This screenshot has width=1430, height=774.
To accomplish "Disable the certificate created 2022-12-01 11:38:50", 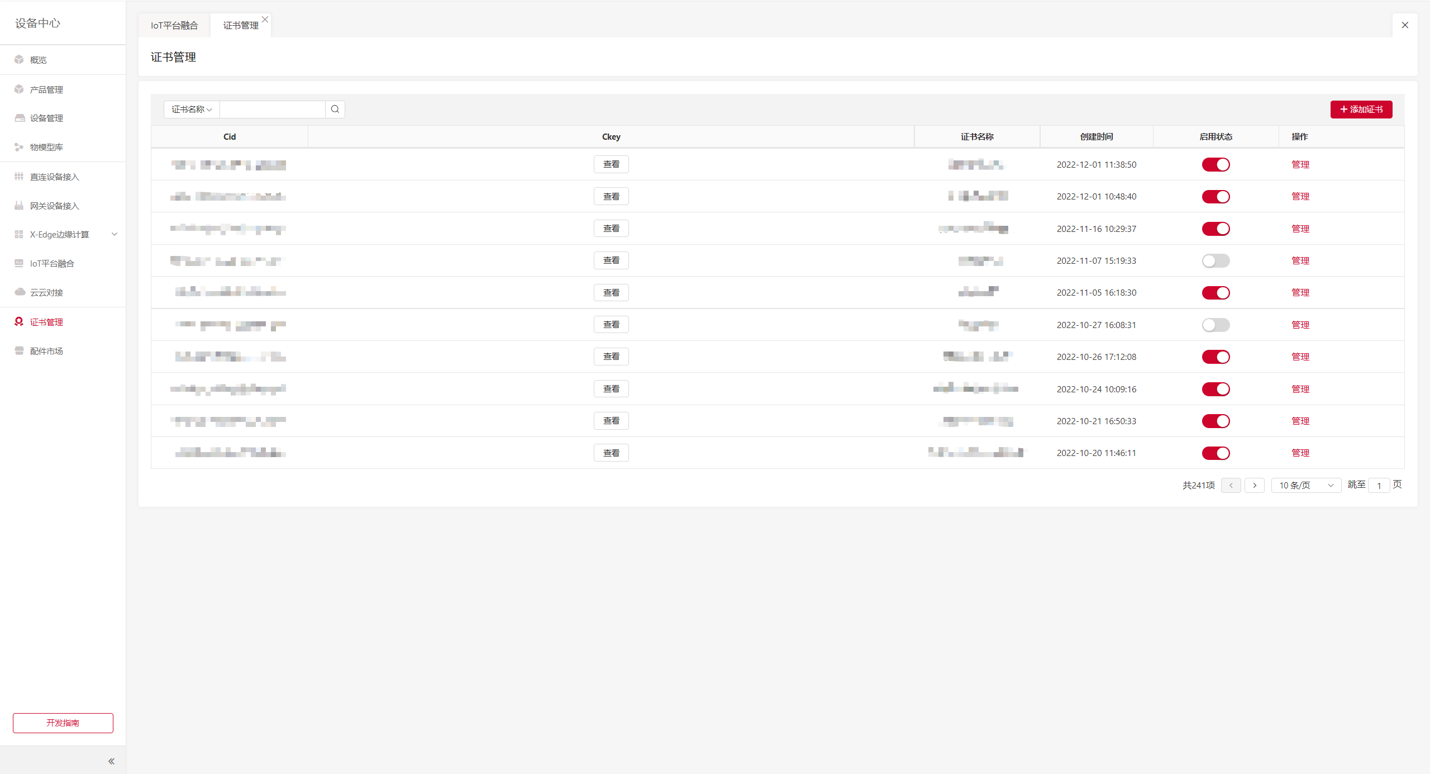I will point(1215,164).
